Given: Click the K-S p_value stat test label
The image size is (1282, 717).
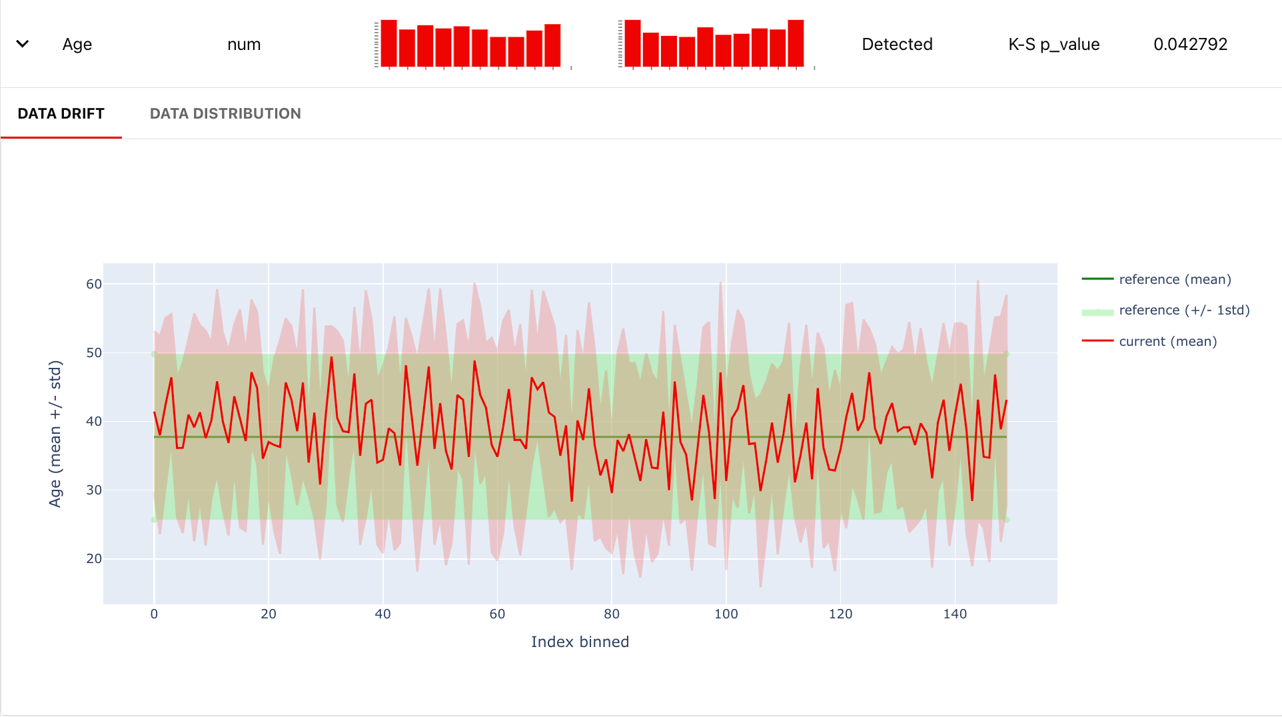Looking at the screenshot, I should point(1054,45).
